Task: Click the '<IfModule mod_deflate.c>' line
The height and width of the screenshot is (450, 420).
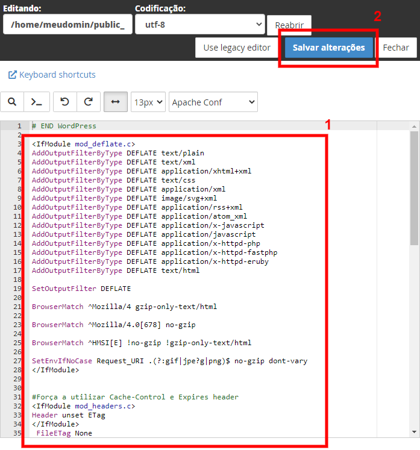Action: point(84,144)
